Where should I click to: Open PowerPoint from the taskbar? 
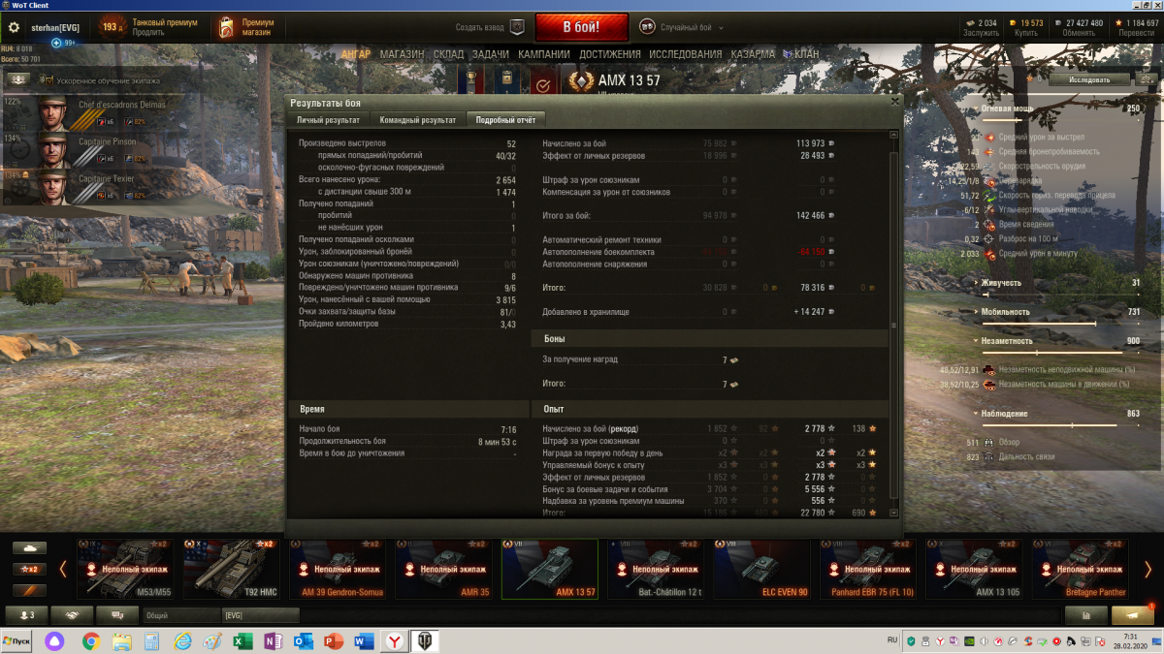point(333,641)
